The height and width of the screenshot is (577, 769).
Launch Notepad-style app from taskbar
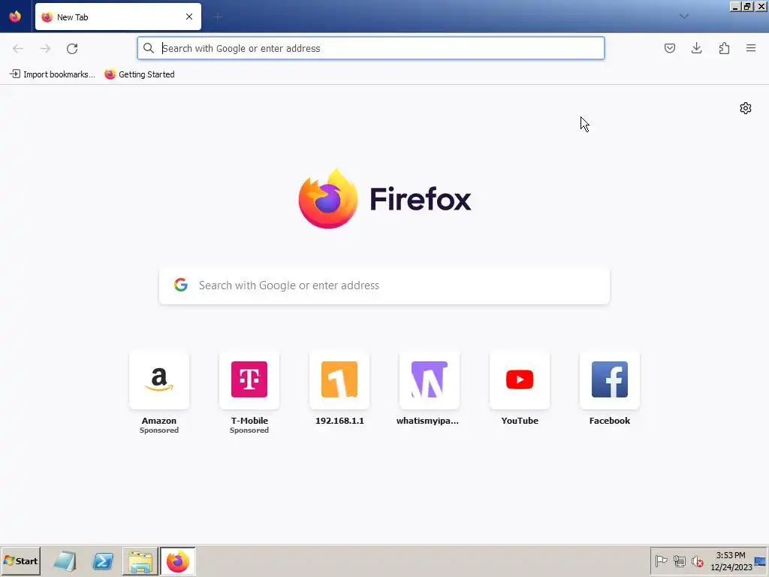coord(65,561)
